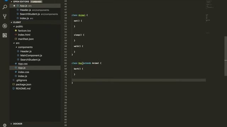Click the .gitignore file icon

(x=13, y=80)
